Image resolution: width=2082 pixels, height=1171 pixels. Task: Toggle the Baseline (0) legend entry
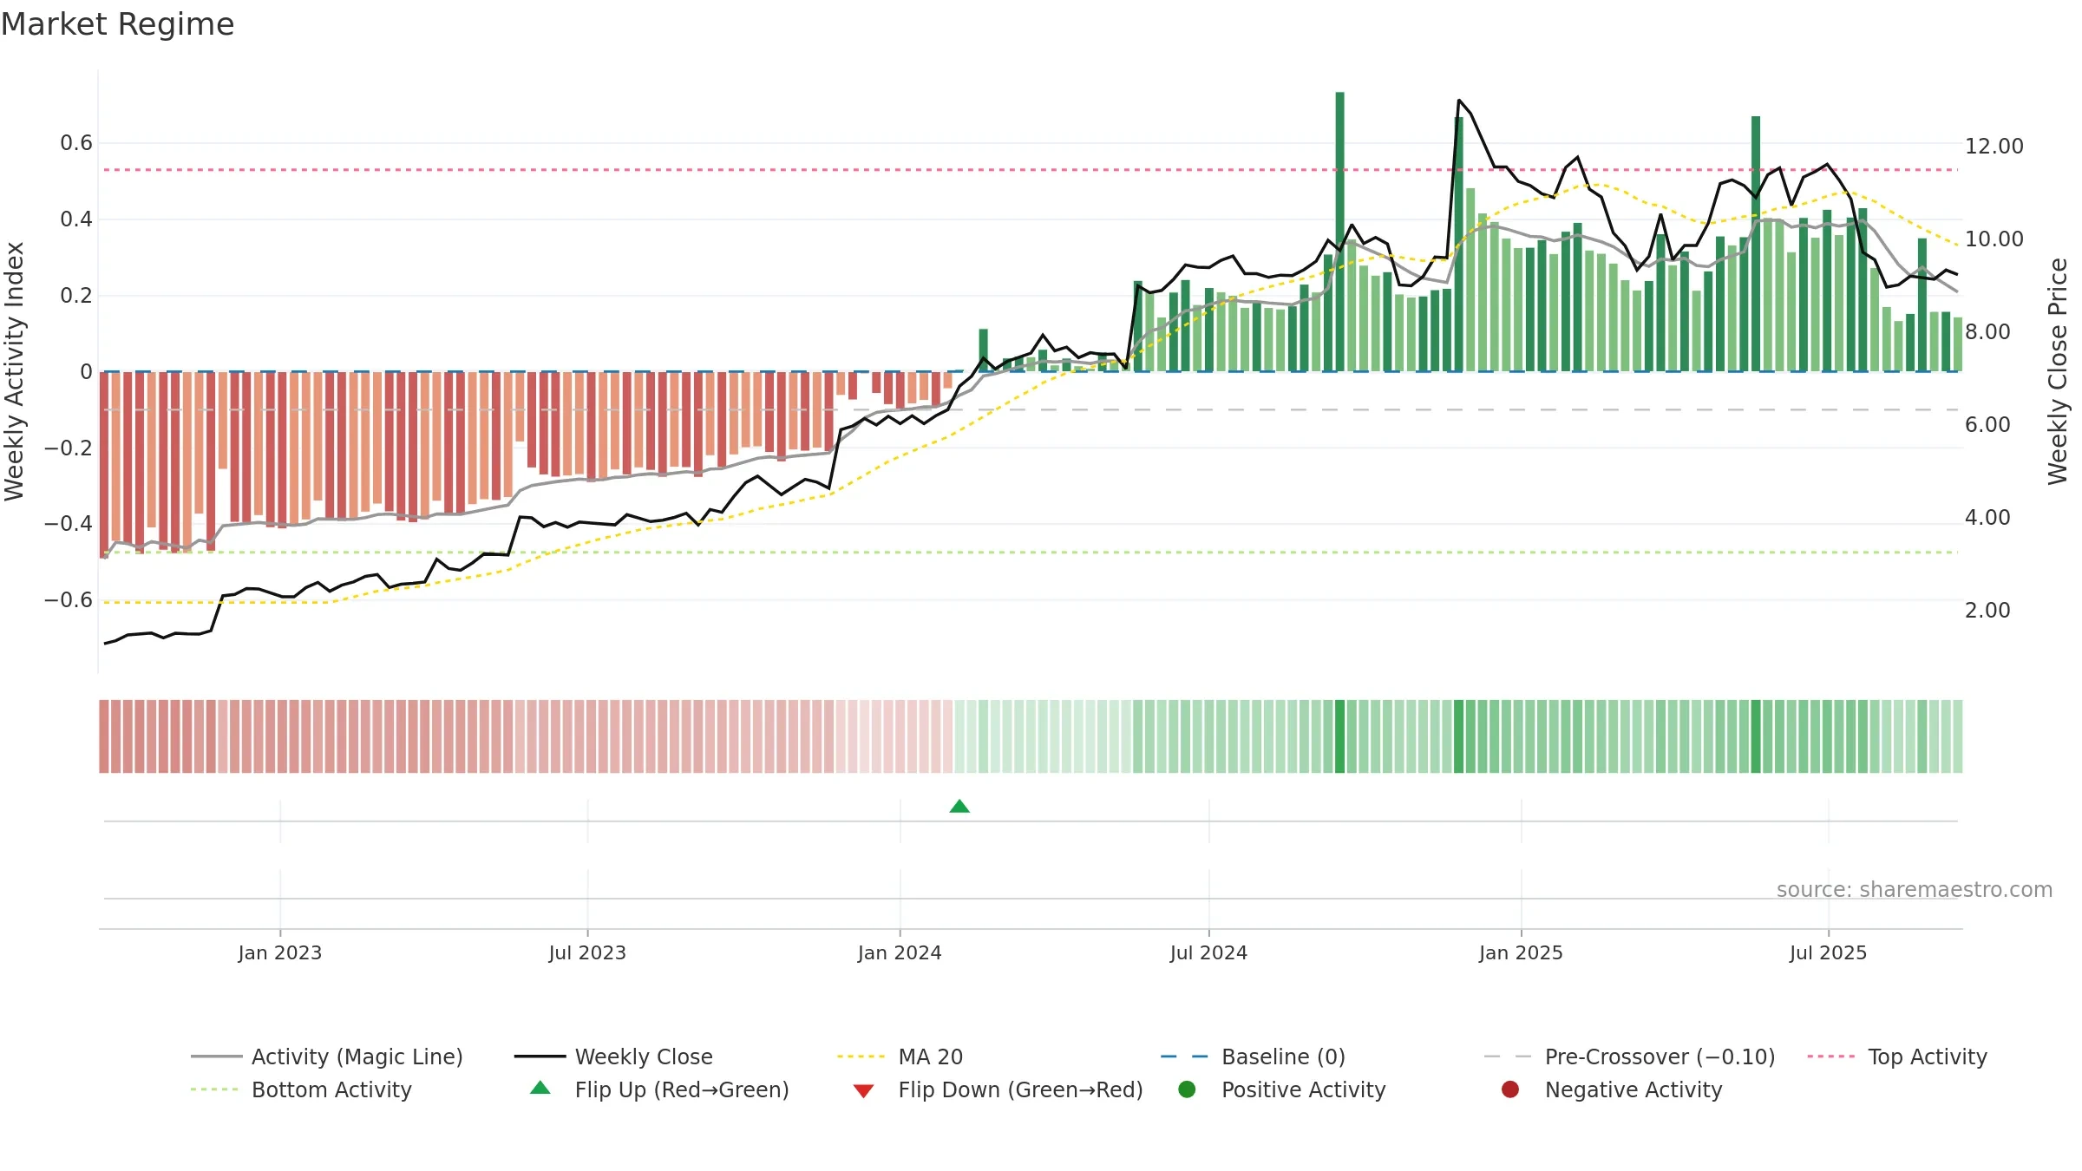(x=1253, y=1057)
